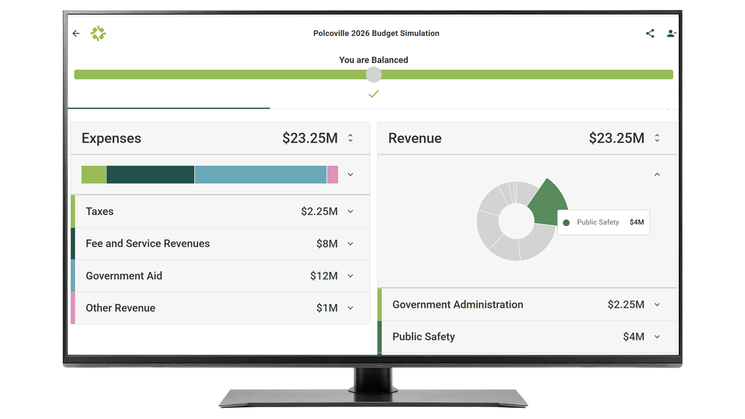The height and width of the screenshot is (419, 745).
Task: Click the green balanced checkmark icon
Action: coord(373,94)
